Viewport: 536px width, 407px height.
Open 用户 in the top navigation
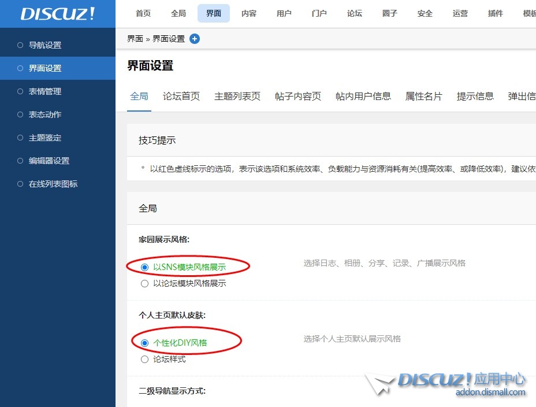point(284,13)
